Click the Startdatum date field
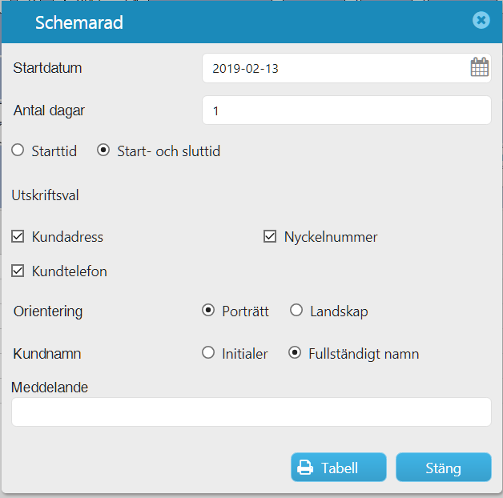Screen dimensions: 503x498 pyautogui.click(x=347, y=68)
